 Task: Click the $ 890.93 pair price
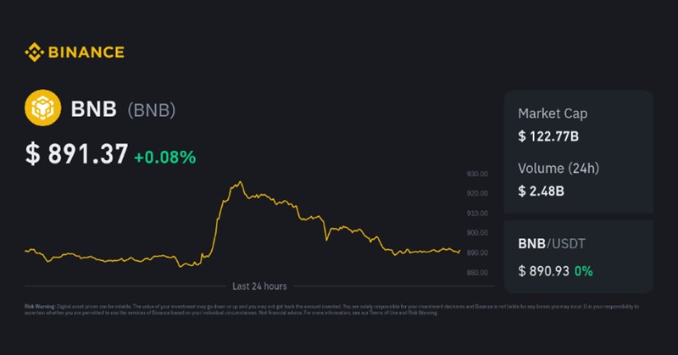click(543, 270)
